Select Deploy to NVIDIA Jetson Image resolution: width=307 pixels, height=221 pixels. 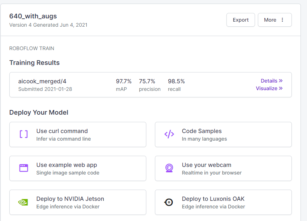(x=78, y=202)
